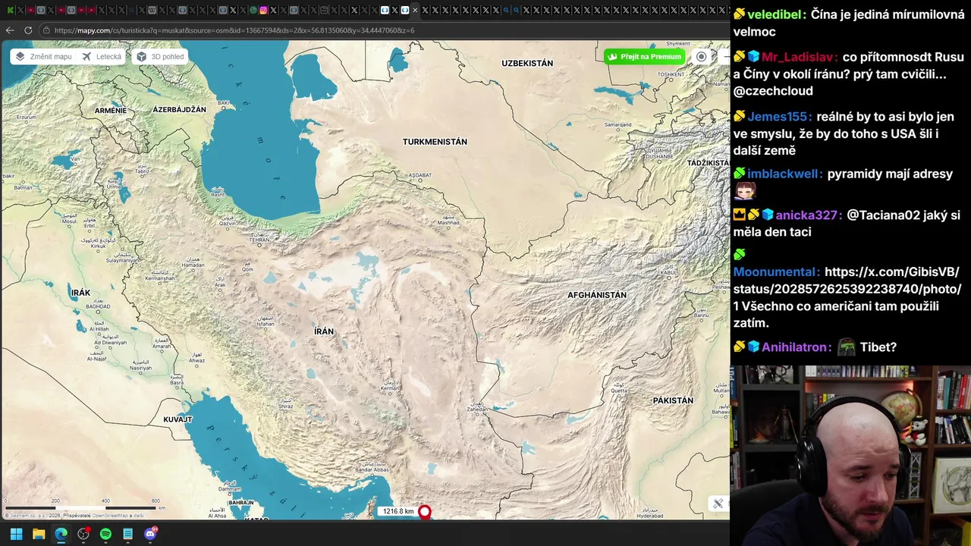Screen dimensions: 971x546
Task: Close the active mapy.com tab
Action: pyautogui.click(x=415, y=11)
